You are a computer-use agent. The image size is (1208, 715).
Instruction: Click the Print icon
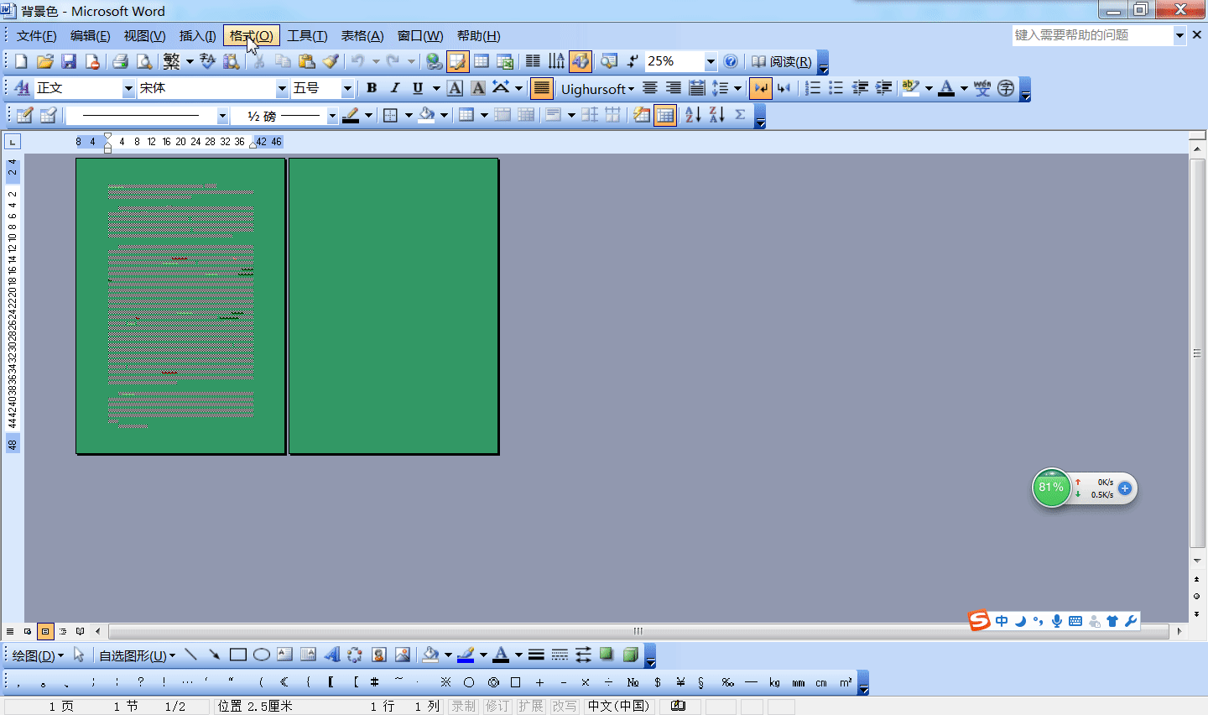tap(120, 61)
